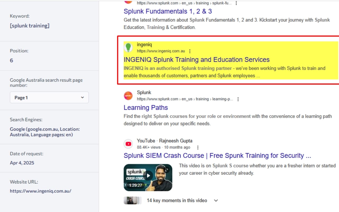339x212 pixels.
Task: Click the ingeniq green lightbulb favicon
Action: click(128, 48)
